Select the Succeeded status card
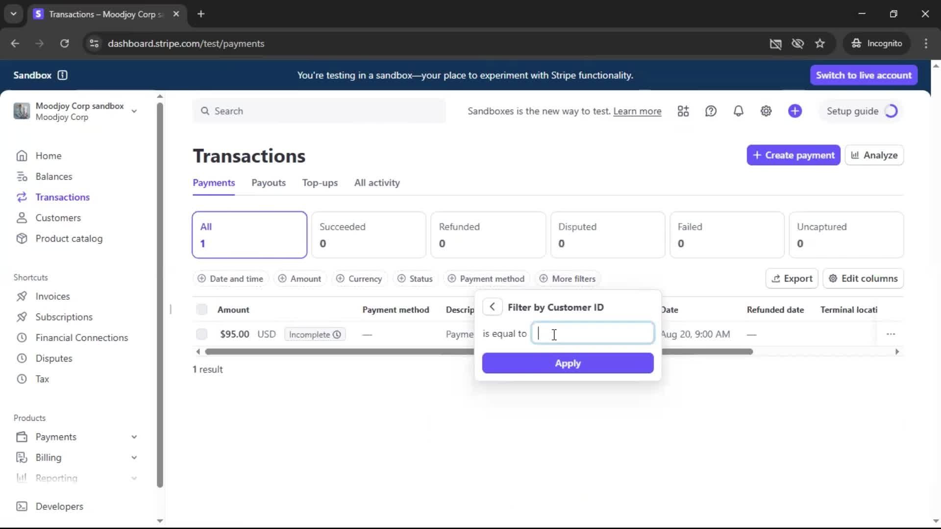The image size is (941, 529). coord(369,235)
